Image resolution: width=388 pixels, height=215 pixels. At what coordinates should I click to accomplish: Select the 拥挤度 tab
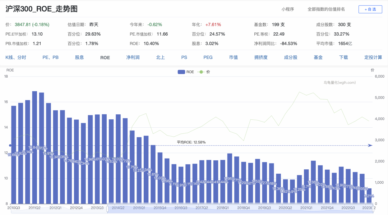261,58
